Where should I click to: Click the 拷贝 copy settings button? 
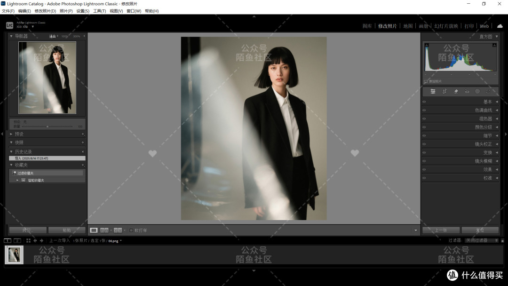point(28,230)
